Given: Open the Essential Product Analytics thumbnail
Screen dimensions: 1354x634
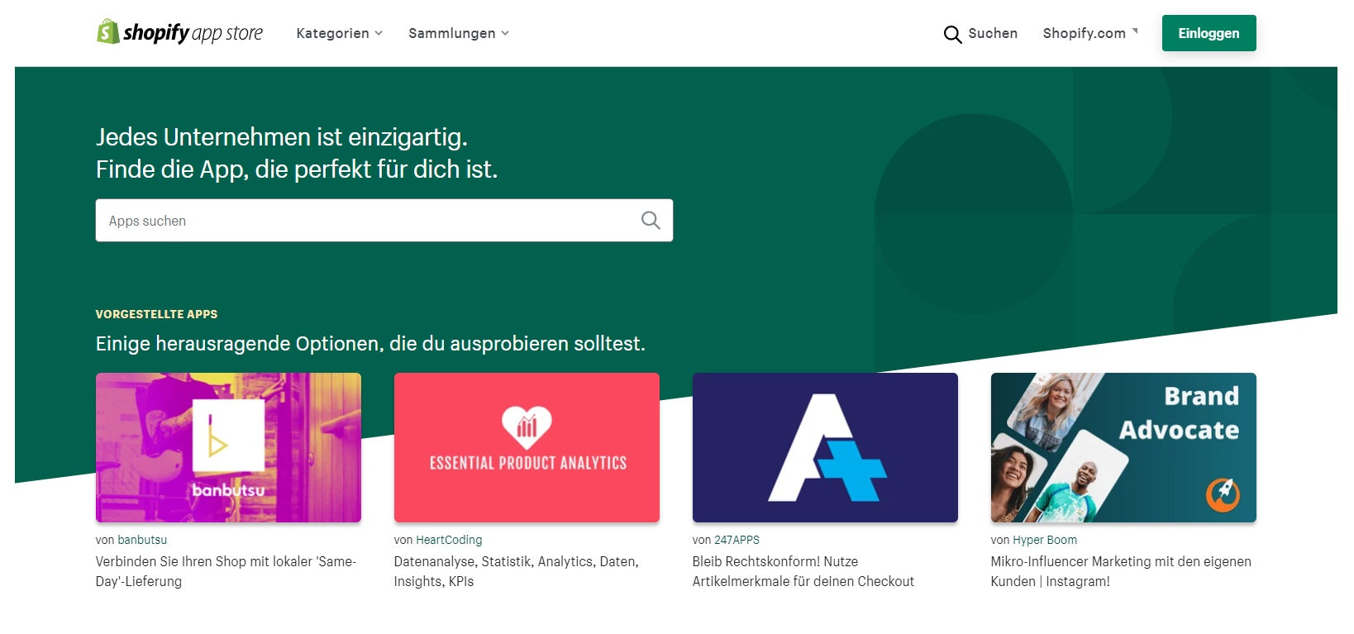Looking at the screenshot, I should click(x=527, y=447).
